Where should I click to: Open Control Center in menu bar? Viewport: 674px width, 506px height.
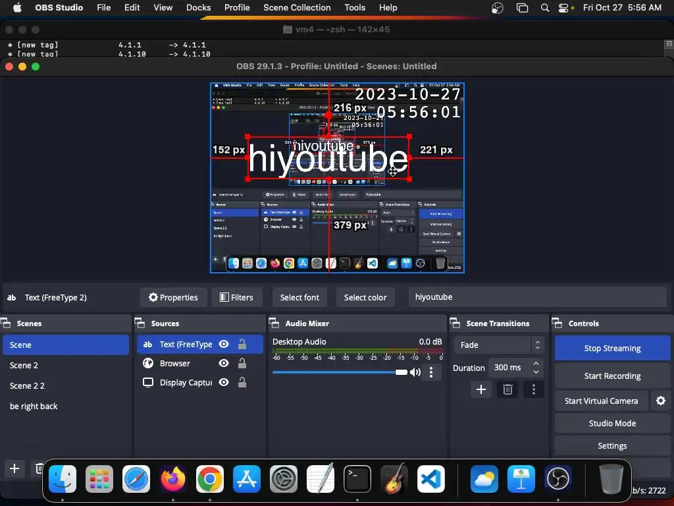coord(563,8)
